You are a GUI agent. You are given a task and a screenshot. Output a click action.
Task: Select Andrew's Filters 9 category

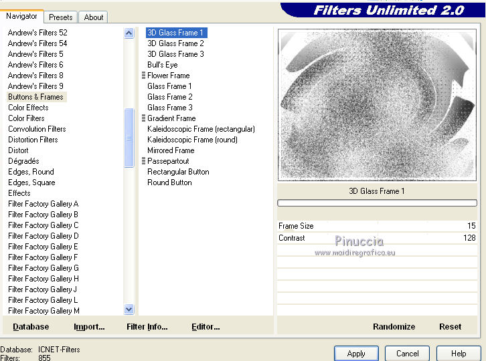[35, 86]
